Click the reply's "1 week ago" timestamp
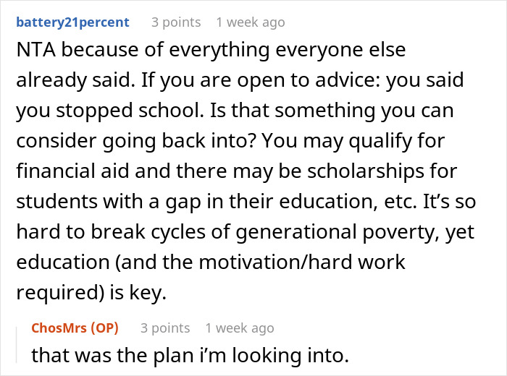 pyautogui.click(x=240, y=328)
